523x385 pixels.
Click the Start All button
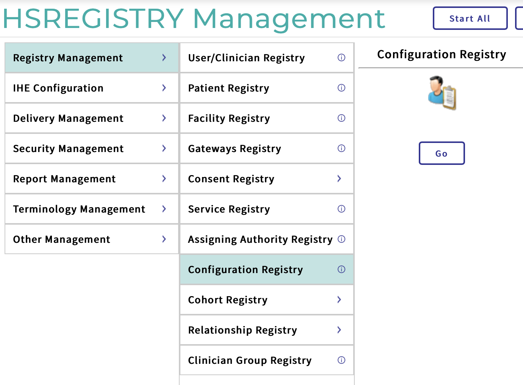tap(470, 19)
